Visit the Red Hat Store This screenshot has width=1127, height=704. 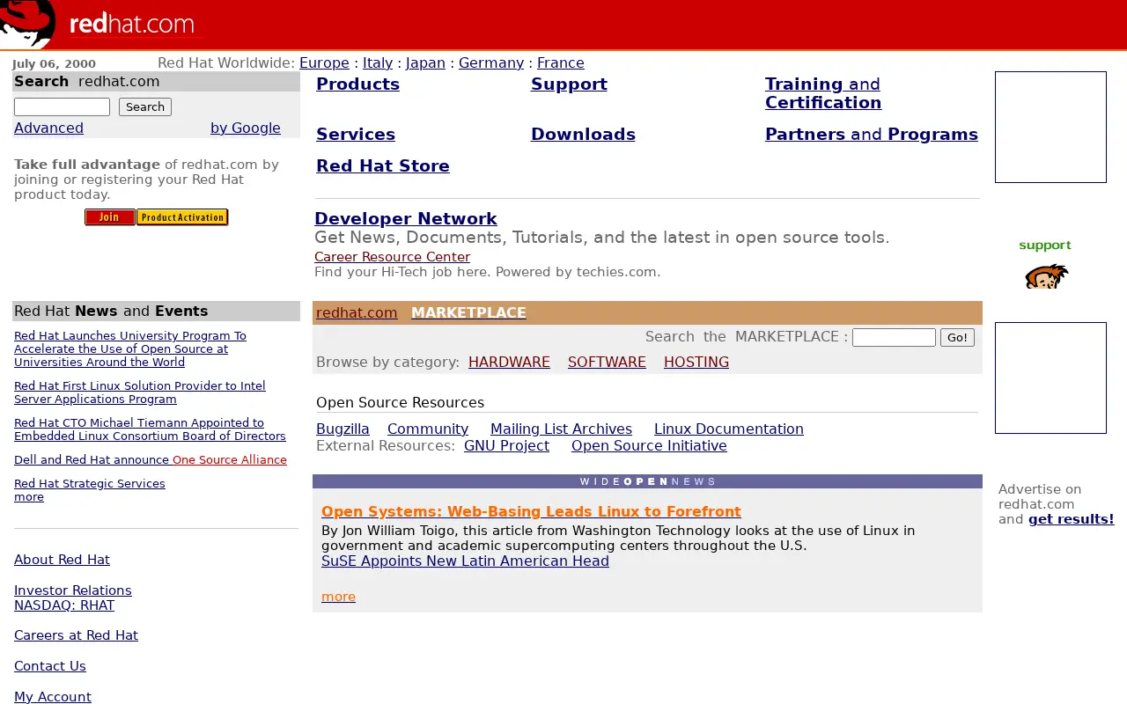coord(383,165)
